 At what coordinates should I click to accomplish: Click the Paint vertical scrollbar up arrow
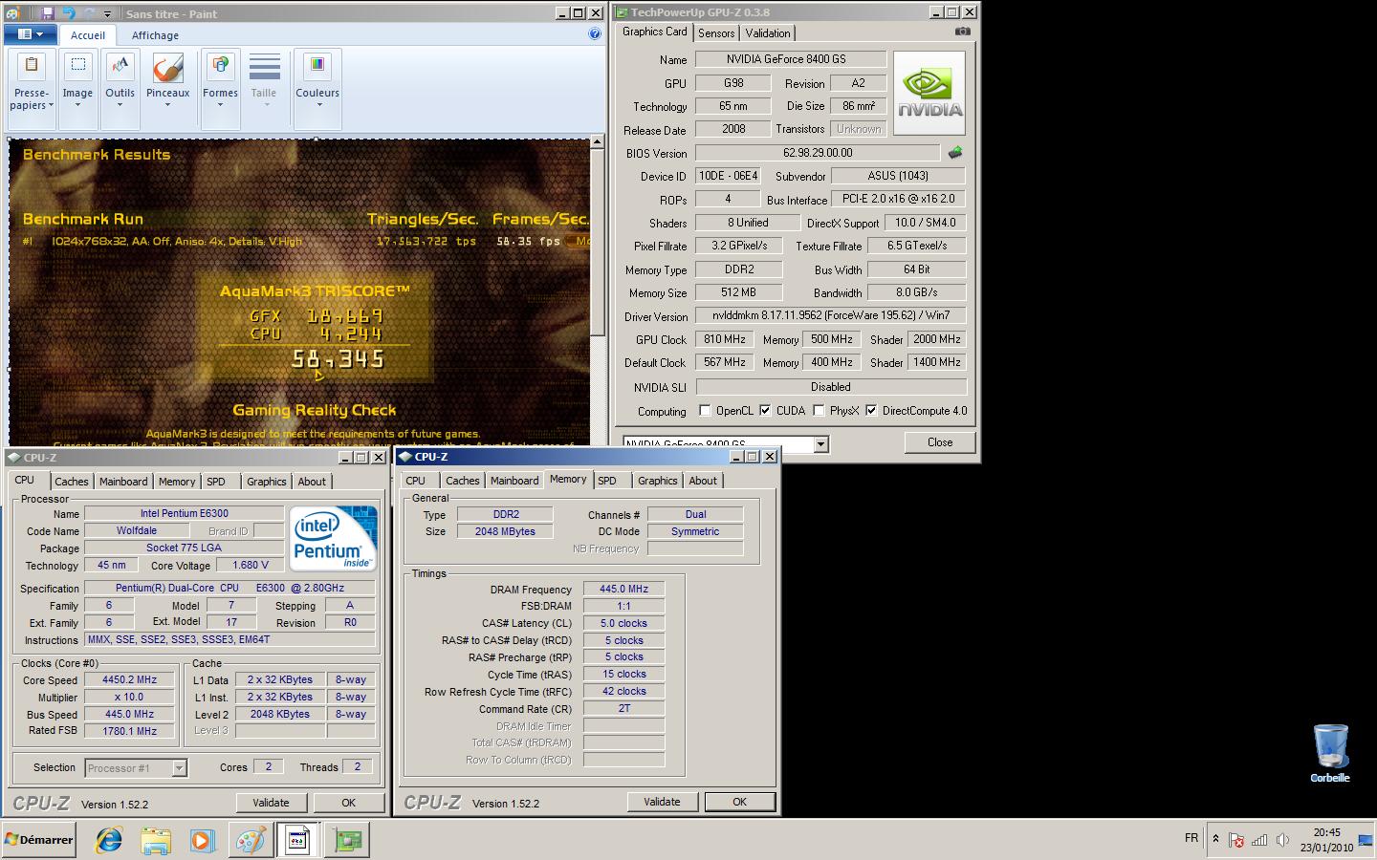597,141
